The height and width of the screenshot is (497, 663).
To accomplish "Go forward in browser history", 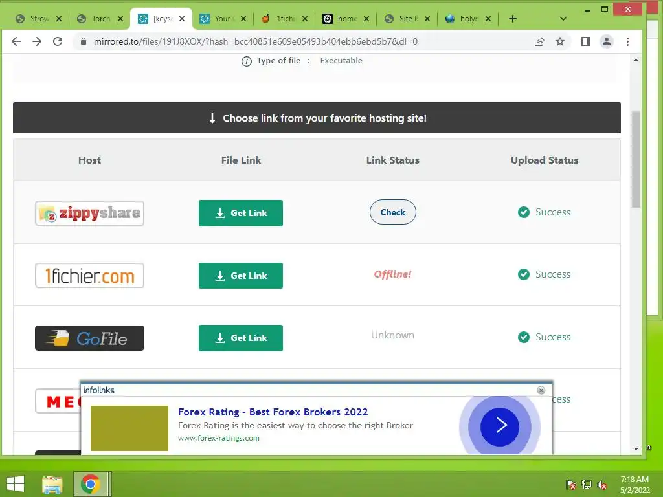I will [37, 41].
